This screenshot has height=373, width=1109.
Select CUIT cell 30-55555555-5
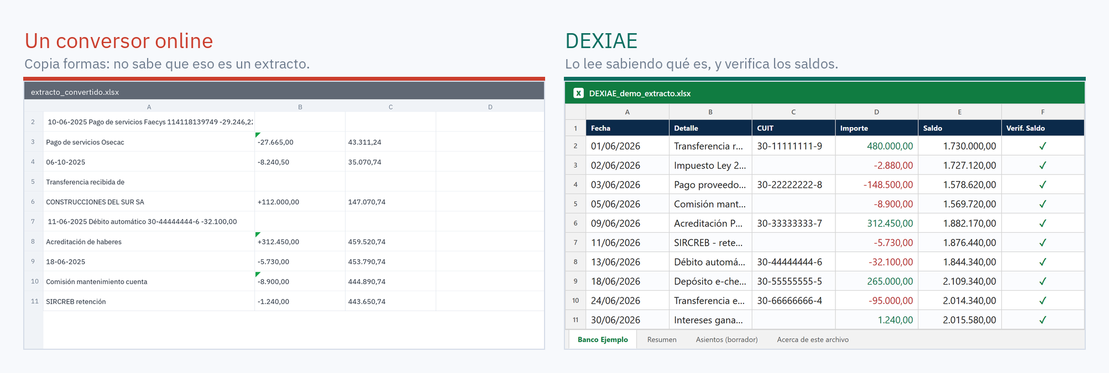pyautogui.click(x=793, y=281)
